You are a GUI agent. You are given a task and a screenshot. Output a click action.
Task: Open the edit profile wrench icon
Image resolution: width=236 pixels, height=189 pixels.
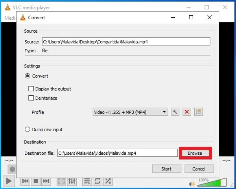175,112
